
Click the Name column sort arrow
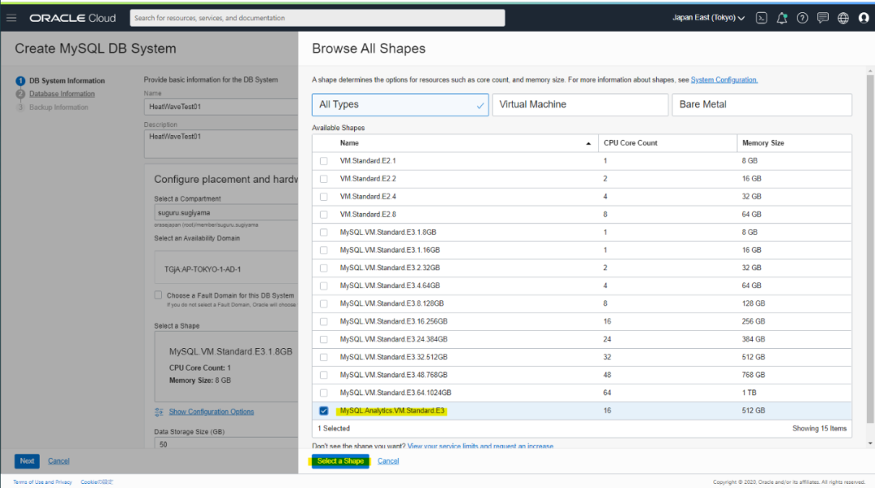(588, 143)
